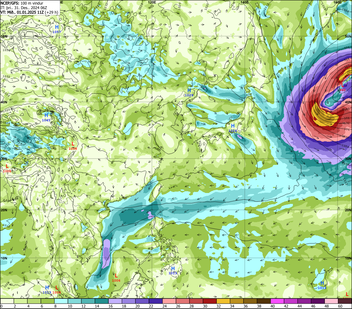This screenshot has height=309, width=352.
Task: Click the 50N latitude label on left edge
Action: tap(4, 36)
